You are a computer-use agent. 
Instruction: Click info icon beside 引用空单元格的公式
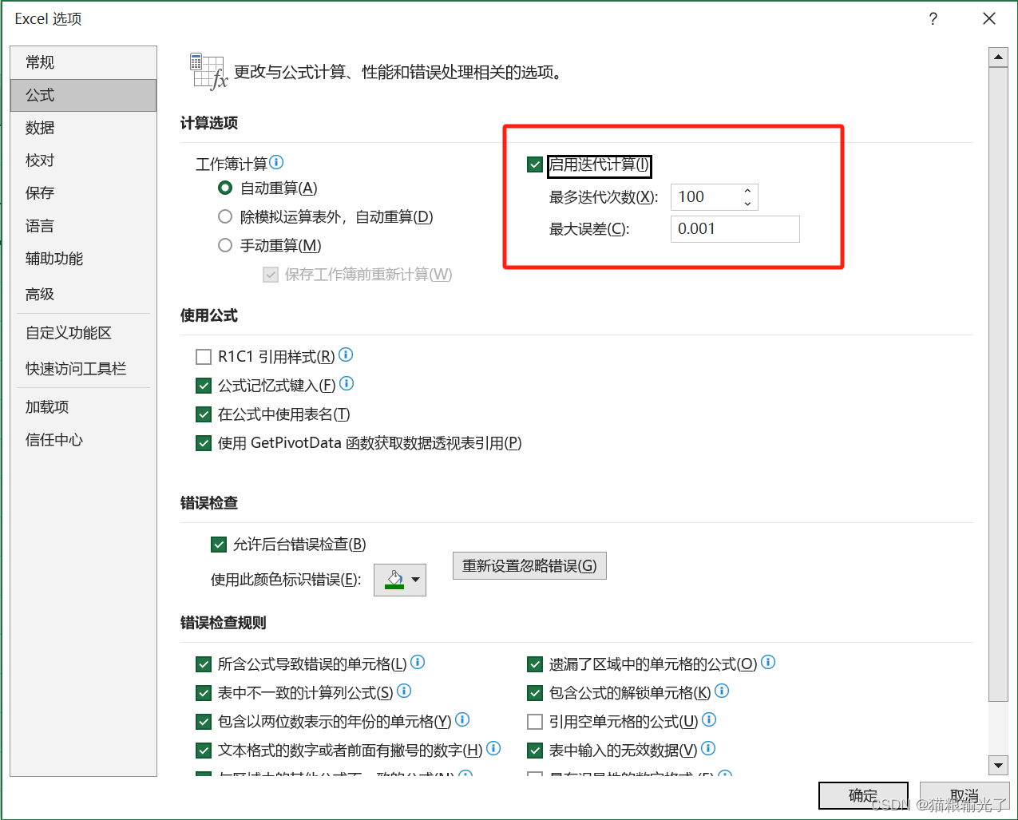point(709,719)
